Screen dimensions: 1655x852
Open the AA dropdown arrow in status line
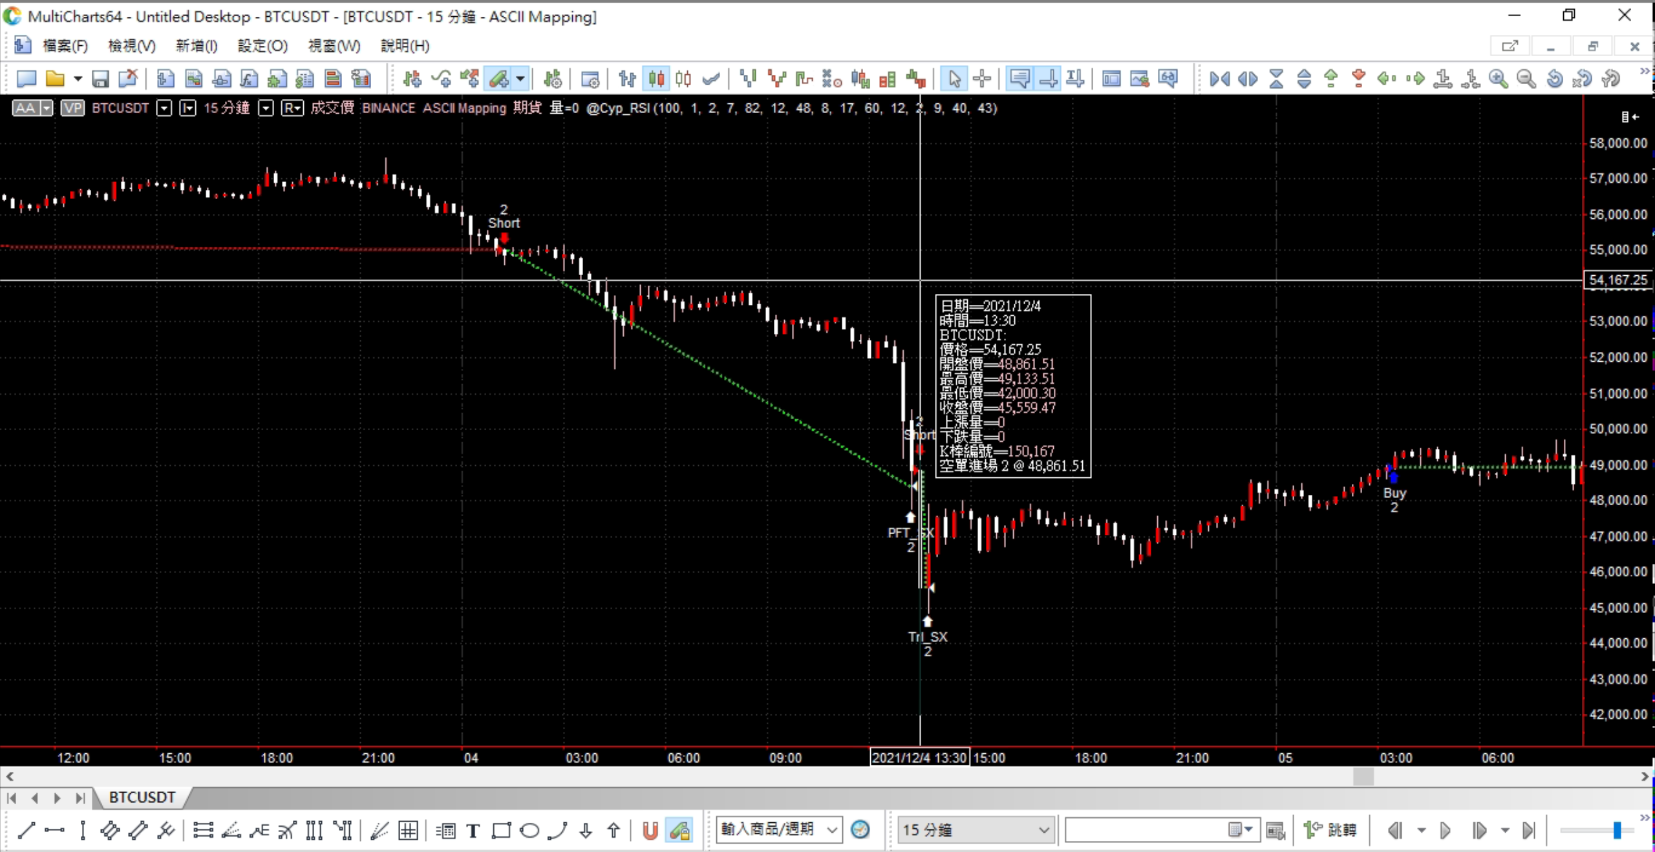tap(47, 108)
